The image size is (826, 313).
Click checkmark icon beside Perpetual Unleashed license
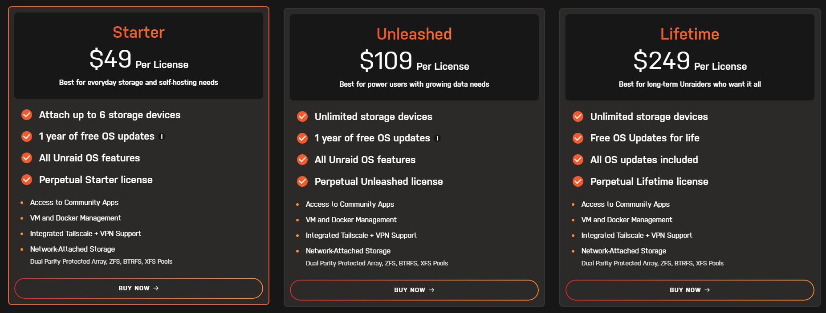click(x=302, y=181)
